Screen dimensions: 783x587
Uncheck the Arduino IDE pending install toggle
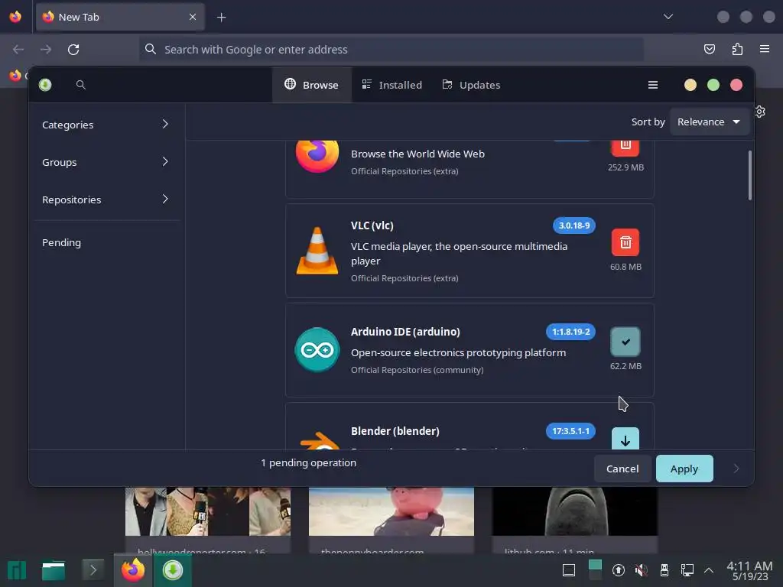point(625,342)
